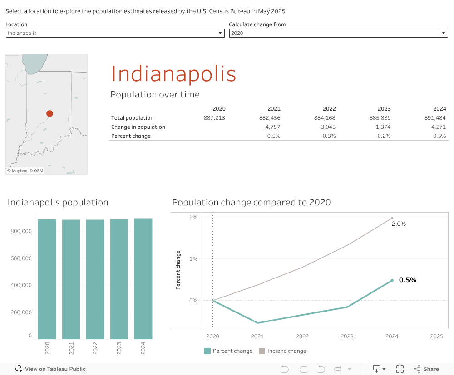Click the Revert icon in toolbar
This screenshot has width=454, height=375.
321,369
